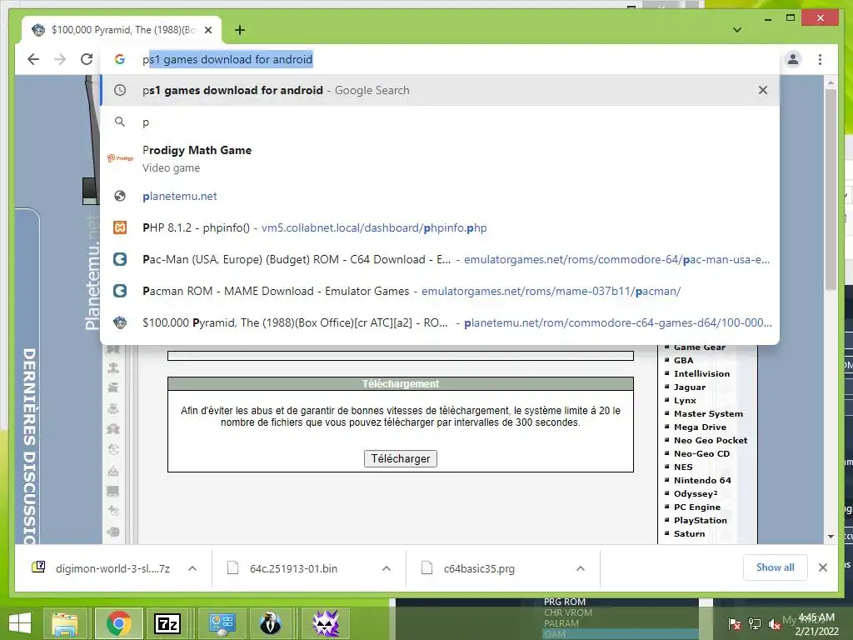Viewport: 853px width, 640px height.
Task: Close the downloads bar
Action: [822, 567]
